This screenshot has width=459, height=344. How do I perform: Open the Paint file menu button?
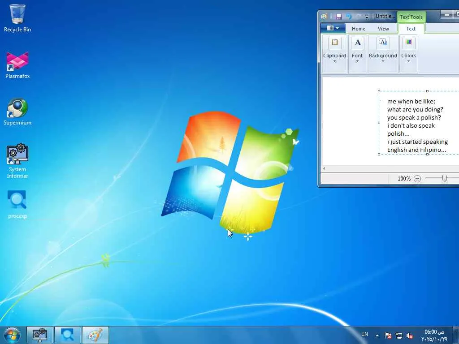[333, 28]
